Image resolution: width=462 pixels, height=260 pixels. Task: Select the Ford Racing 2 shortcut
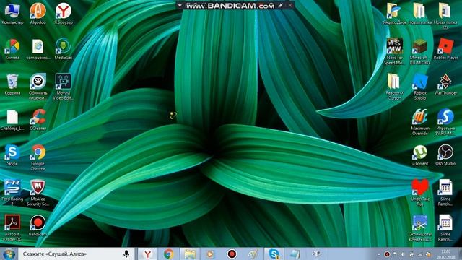pos(12,193)
